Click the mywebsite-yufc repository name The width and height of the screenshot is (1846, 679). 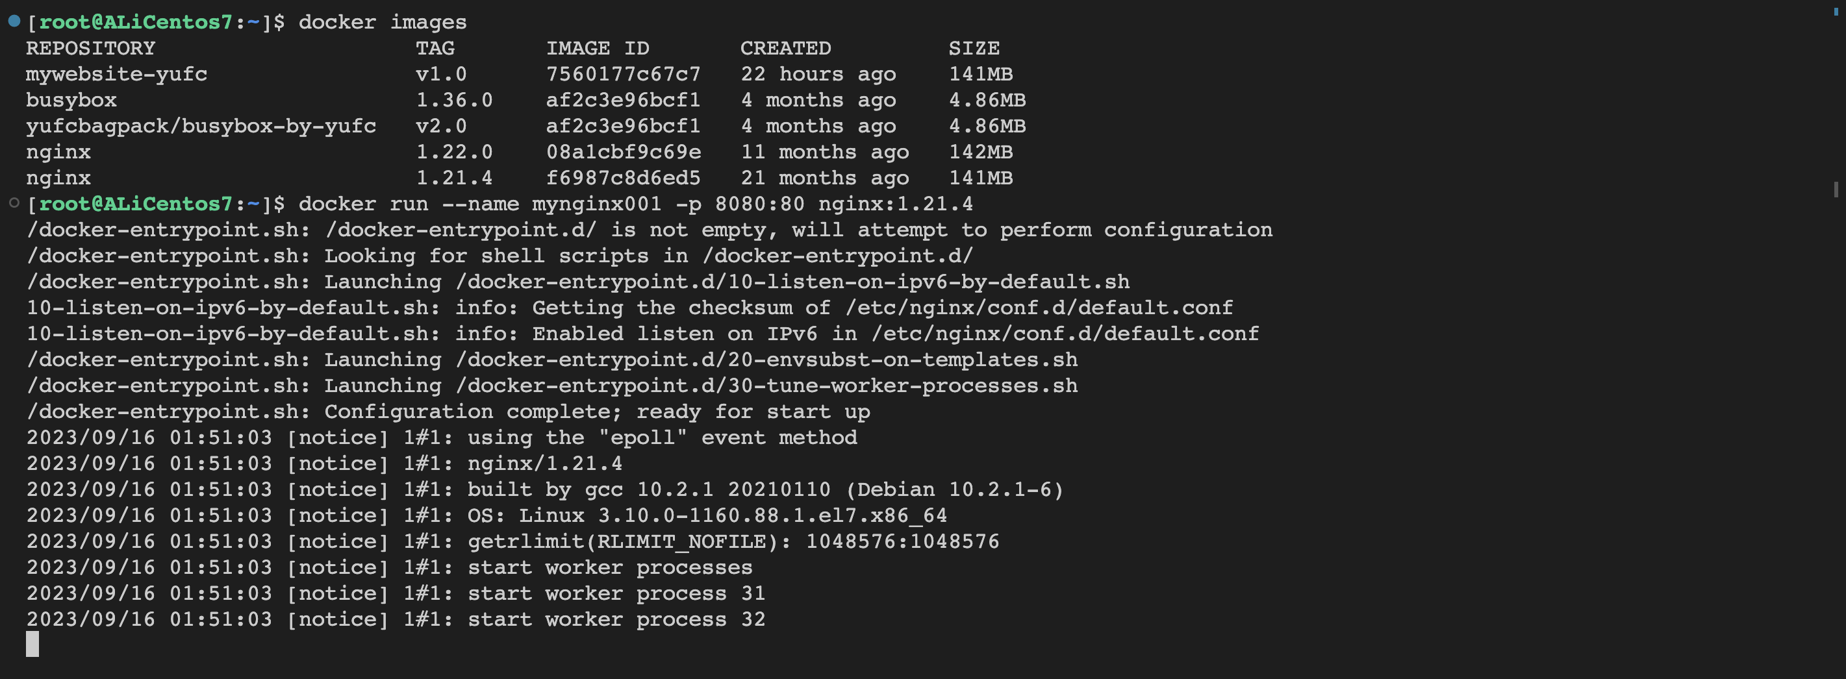pyautogui.click(x=116, y=74)
